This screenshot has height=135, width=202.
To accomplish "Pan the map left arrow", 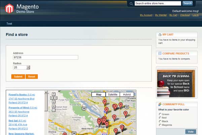I will pos(52,98).
